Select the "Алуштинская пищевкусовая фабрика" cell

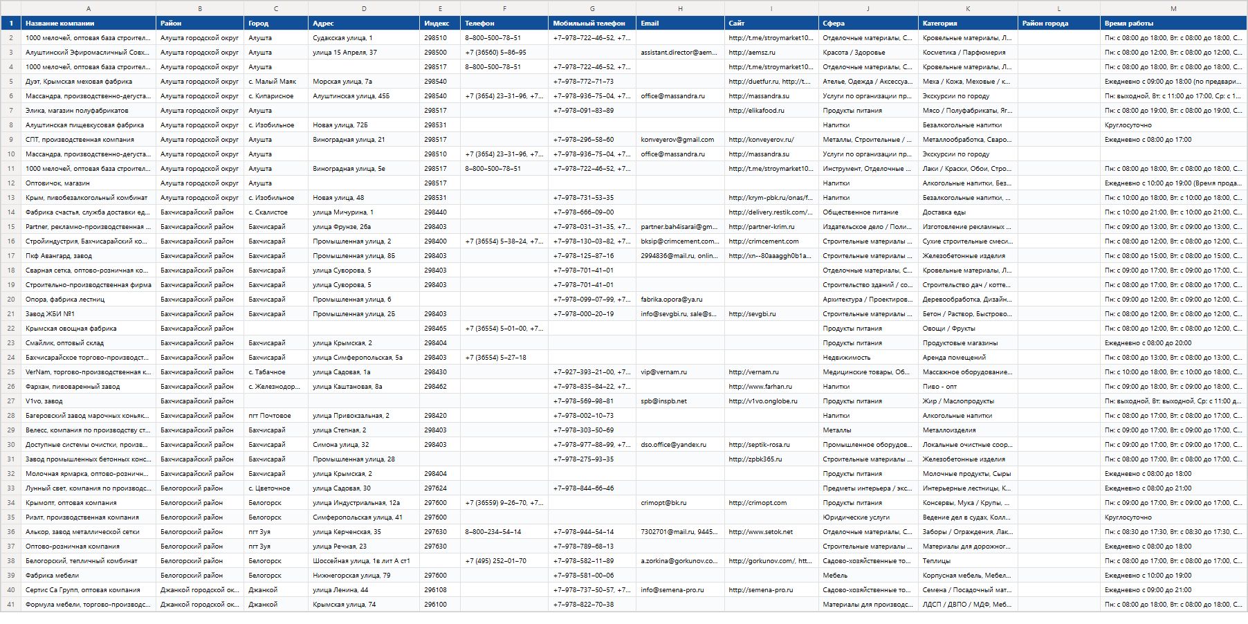coord(89,125)
